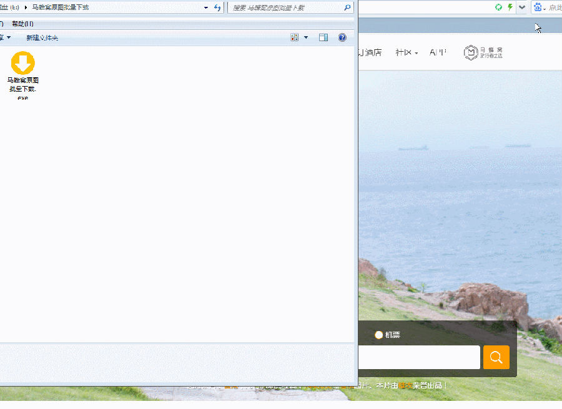This screenshot has width=562, height=409.
Task: Expand the Explorer address bar history dropdown
Action: 206,7
